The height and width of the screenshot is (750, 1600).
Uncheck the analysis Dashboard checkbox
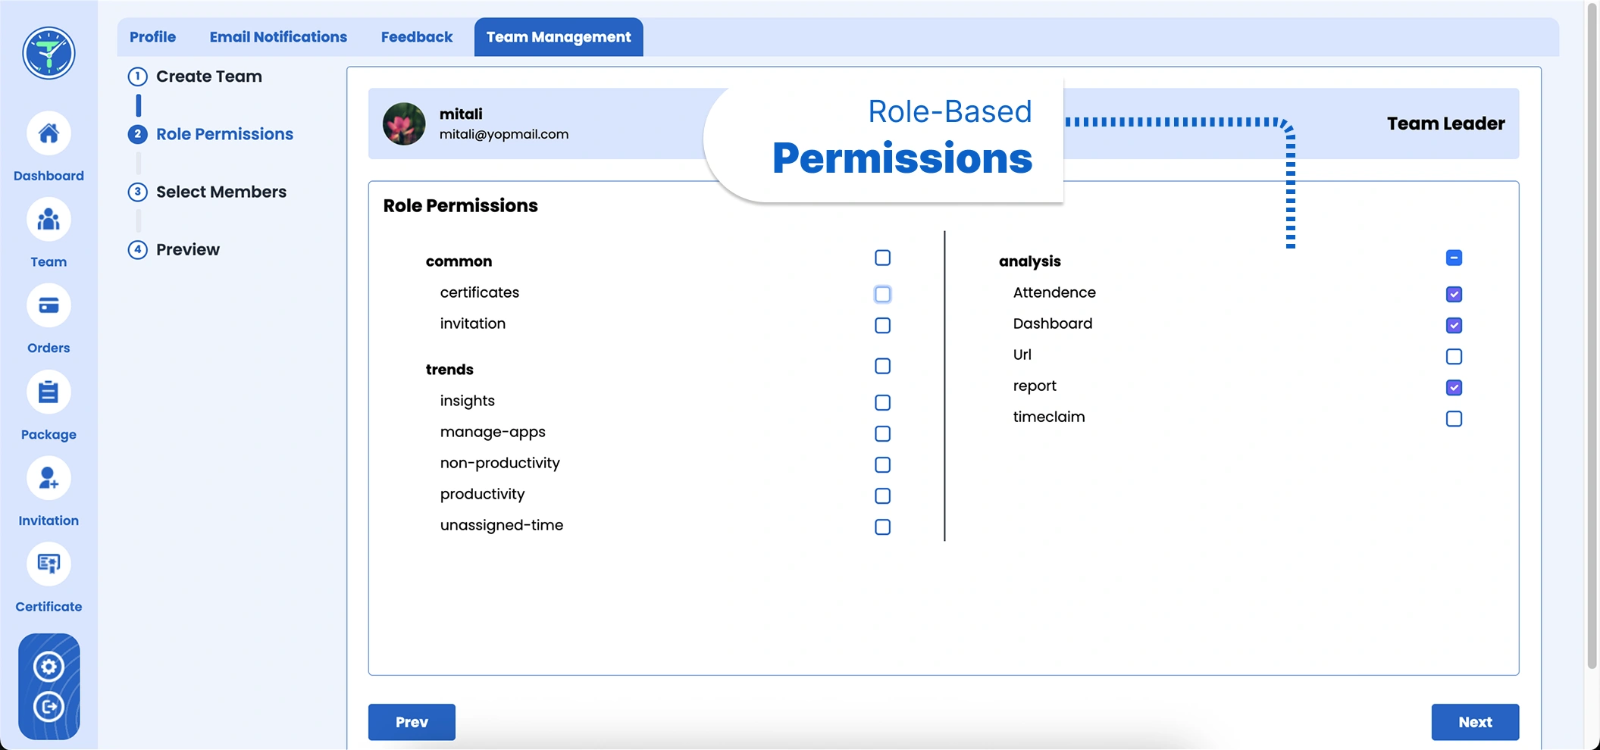[1454, 325]
